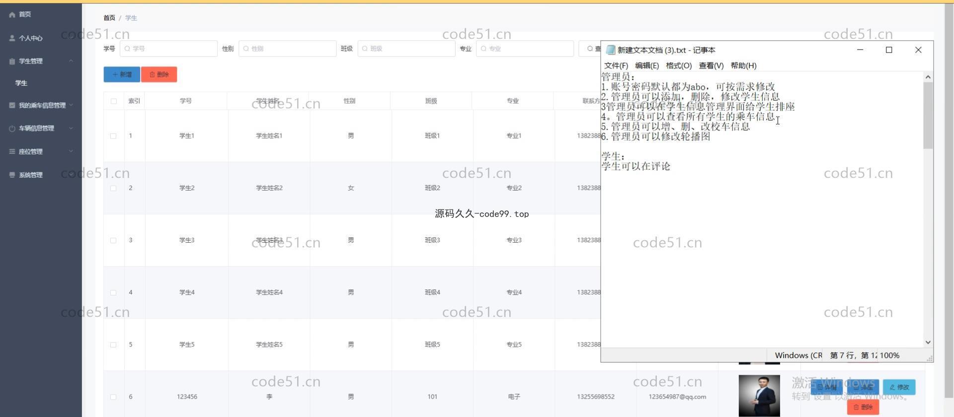Open Notepad 文件(F) menu
This screenshot has width=954, height=417.
(x=616, y=66)
